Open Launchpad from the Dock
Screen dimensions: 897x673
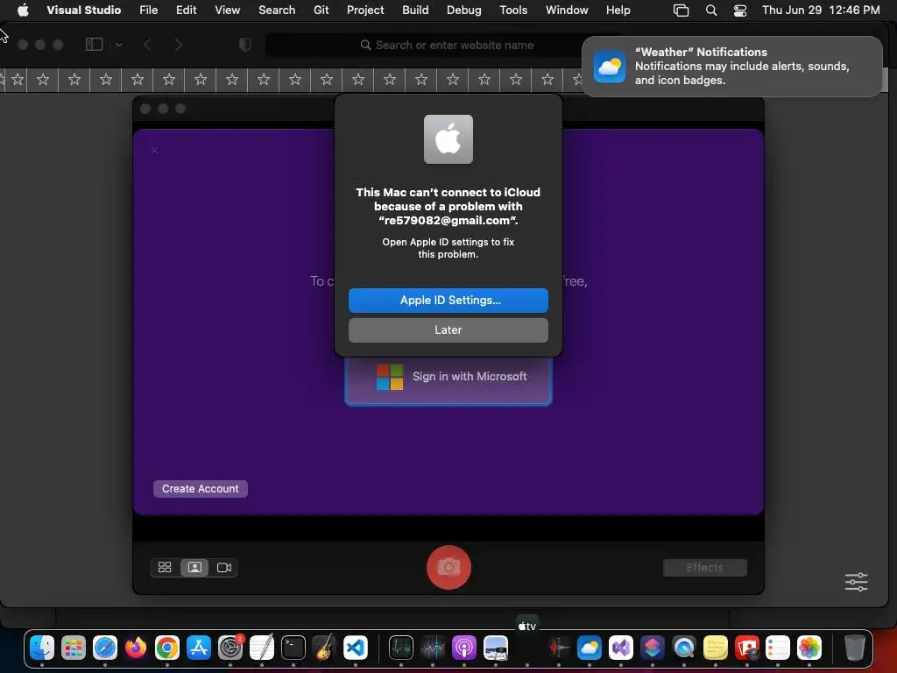74,648
